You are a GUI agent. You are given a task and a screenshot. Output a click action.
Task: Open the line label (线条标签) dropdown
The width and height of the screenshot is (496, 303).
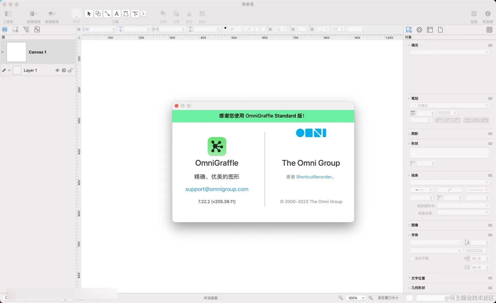coord(463,213)
